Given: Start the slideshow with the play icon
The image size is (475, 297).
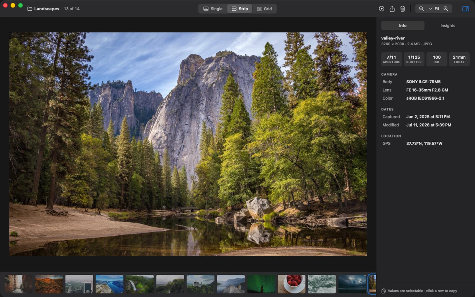Looking at the screenshot, I should click(x=382, y=9).
